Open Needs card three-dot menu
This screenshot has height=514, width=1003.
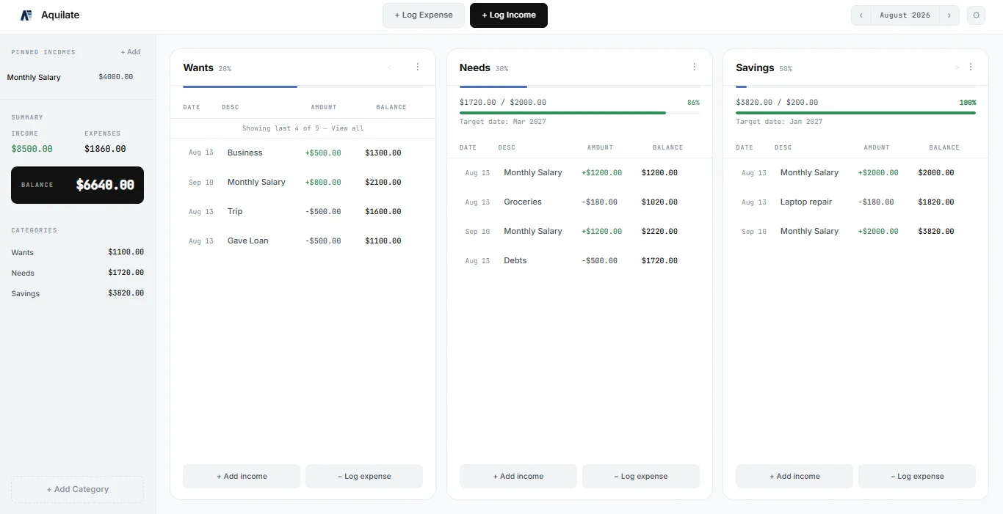pyautogui.click(x=694, y=67)
